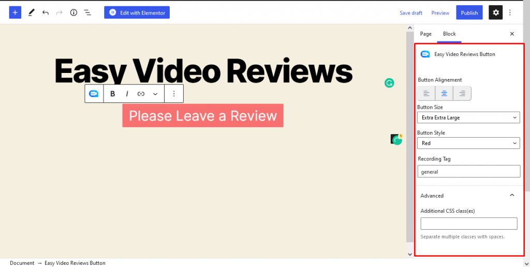Open the Button Style dropdown

coord(468,143)
